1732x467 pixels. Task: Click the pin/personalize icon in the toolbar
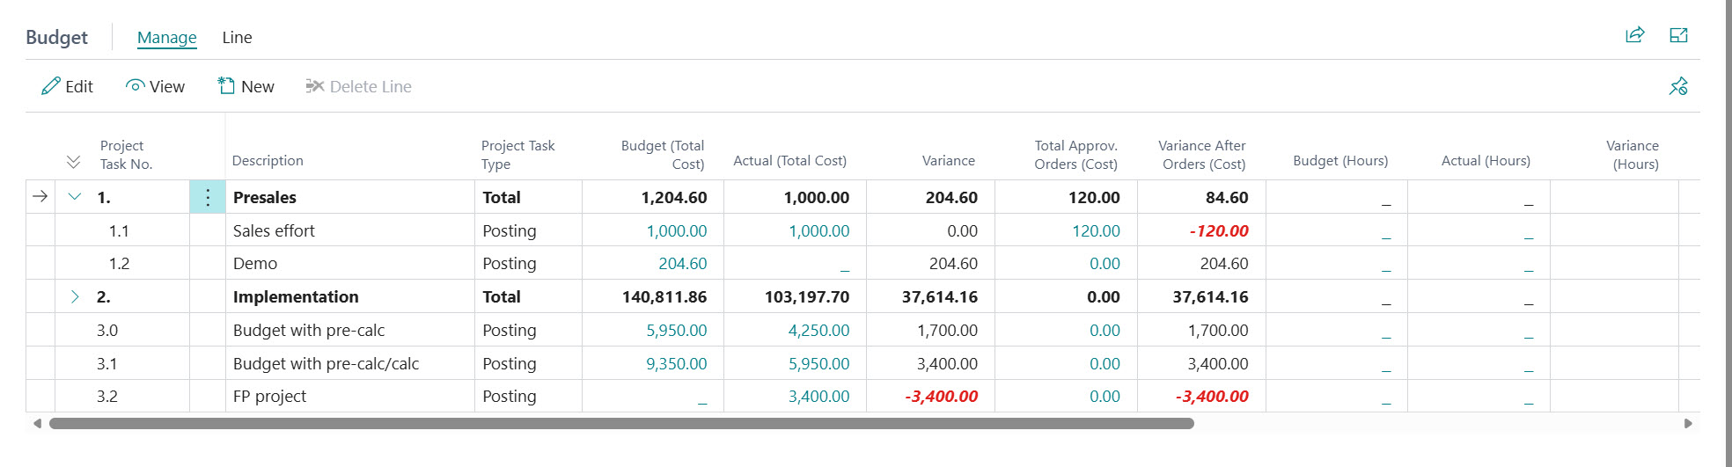(x=1678, y=86)
